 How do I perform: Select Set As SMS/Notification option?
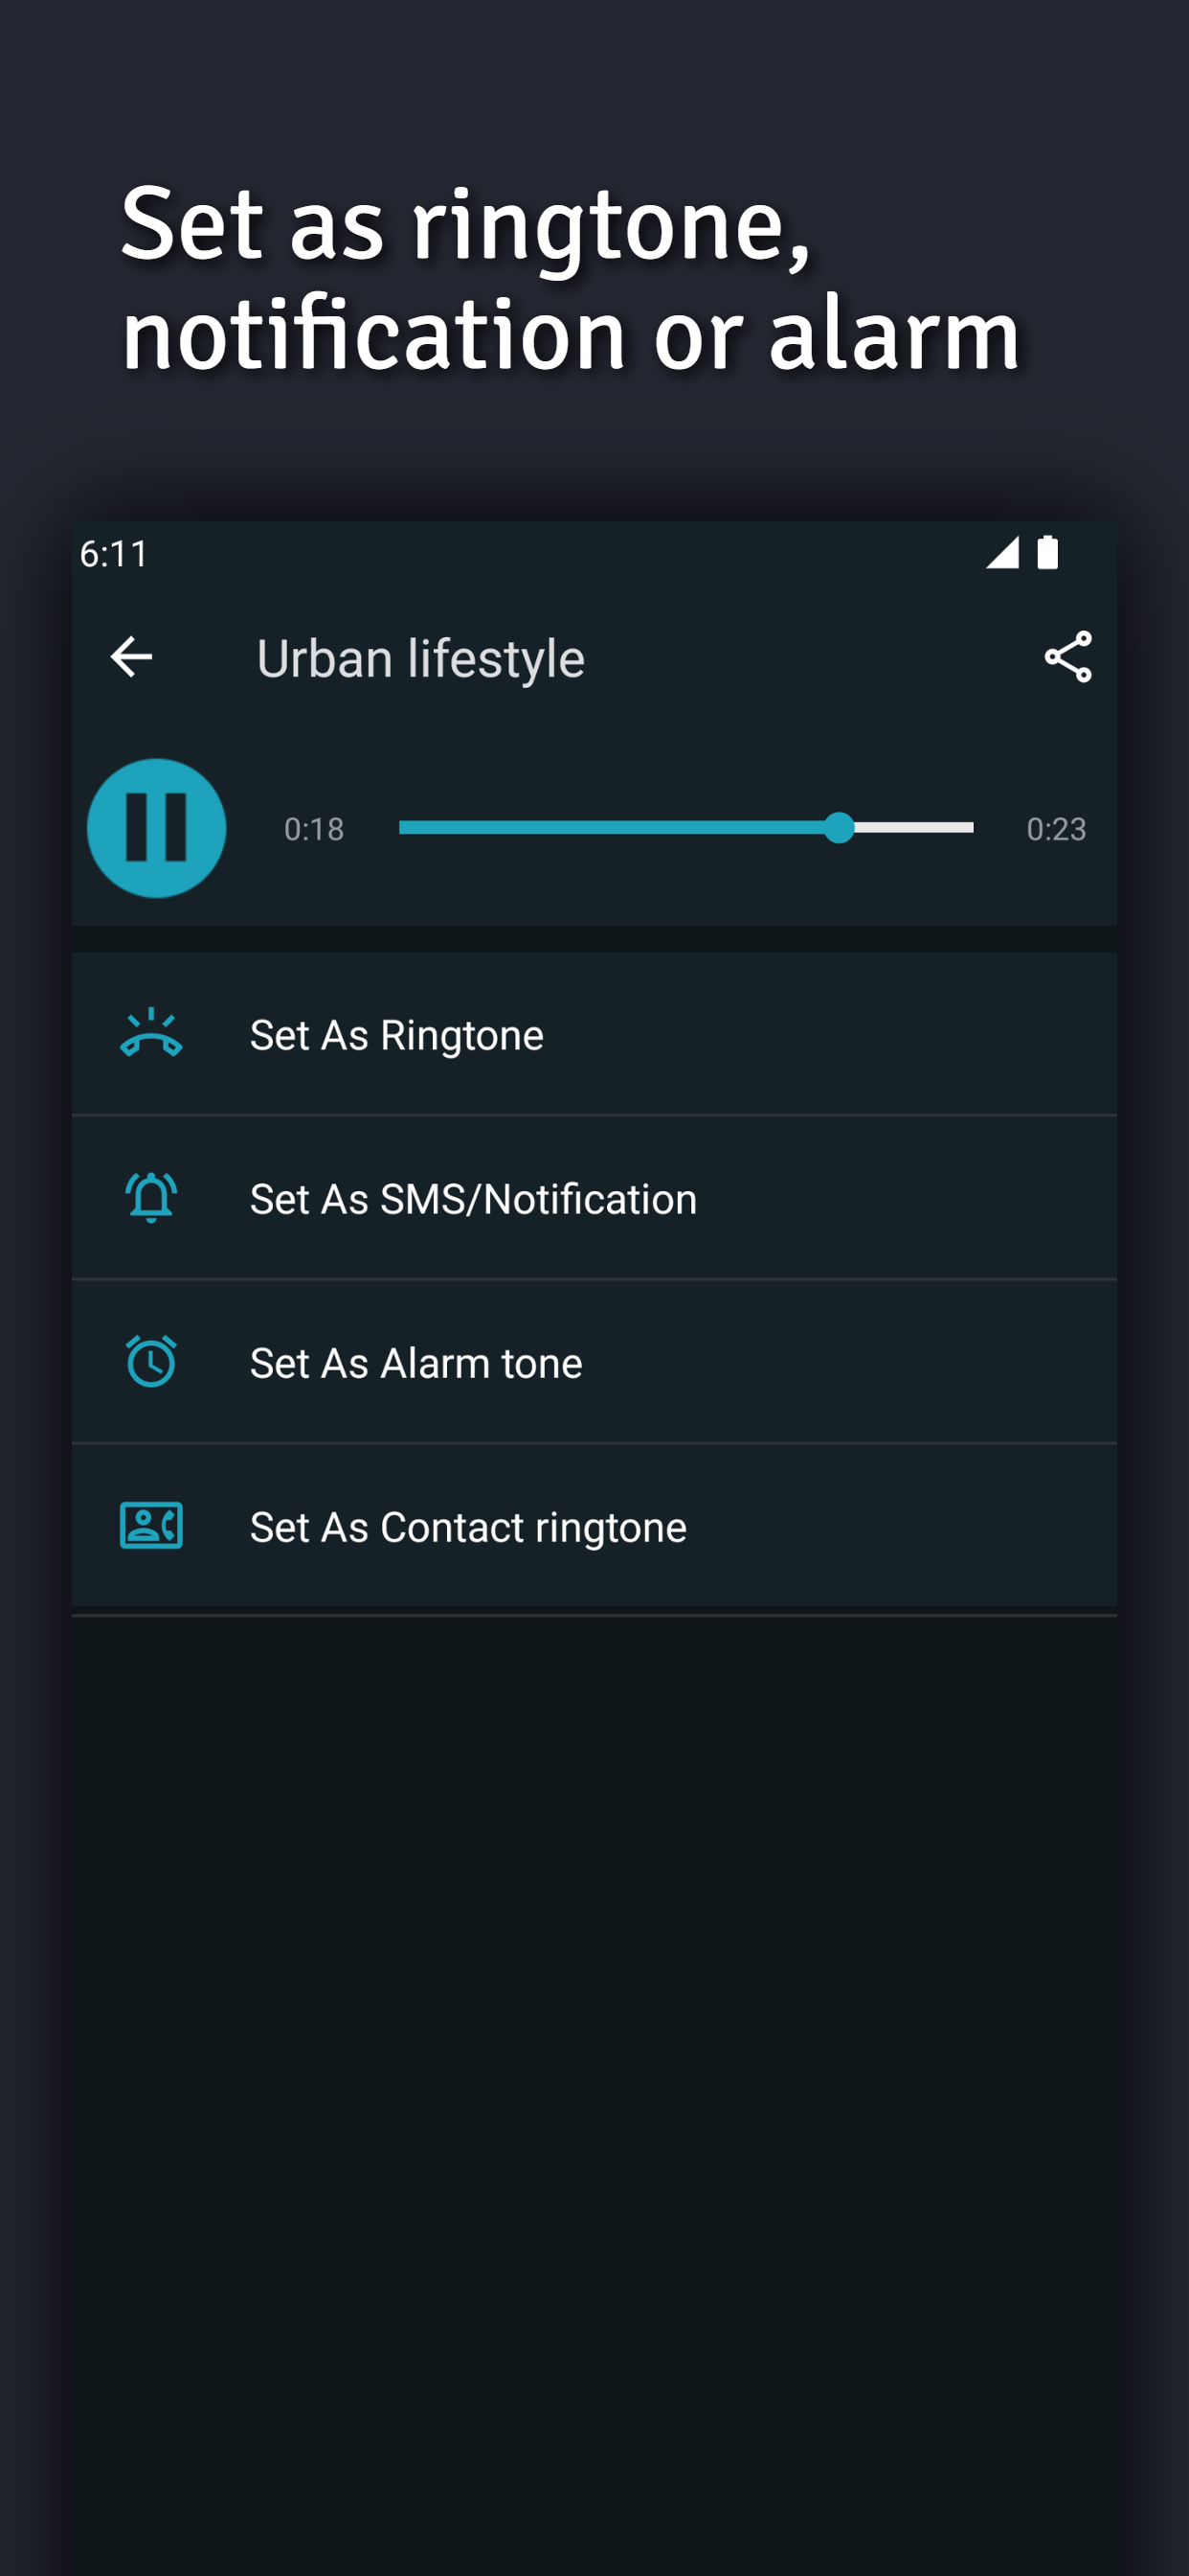click(x=473, y=1199)
